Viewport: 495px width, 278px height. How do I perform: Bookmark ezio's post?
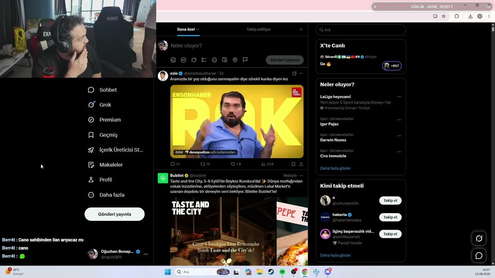click(294, 164)
